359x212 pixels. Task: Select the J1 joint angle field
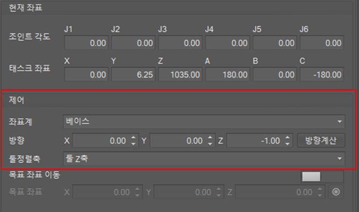(x=86, y=43)
